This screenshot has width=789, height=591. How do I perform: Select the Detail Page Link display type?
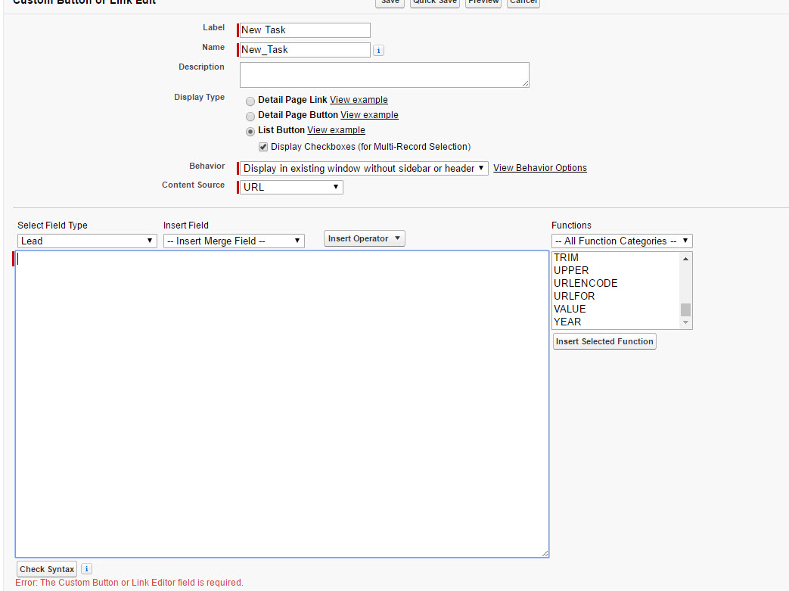point(250,100)
